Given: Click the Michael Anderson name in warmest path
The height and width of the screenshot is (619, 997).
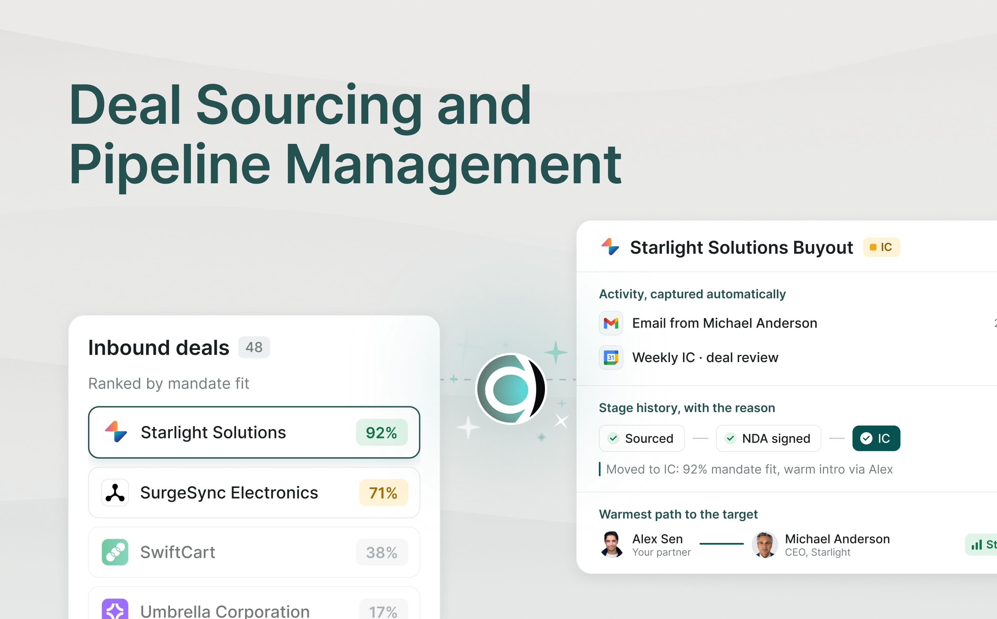Looking at the screenshot, I should [837, 539].
